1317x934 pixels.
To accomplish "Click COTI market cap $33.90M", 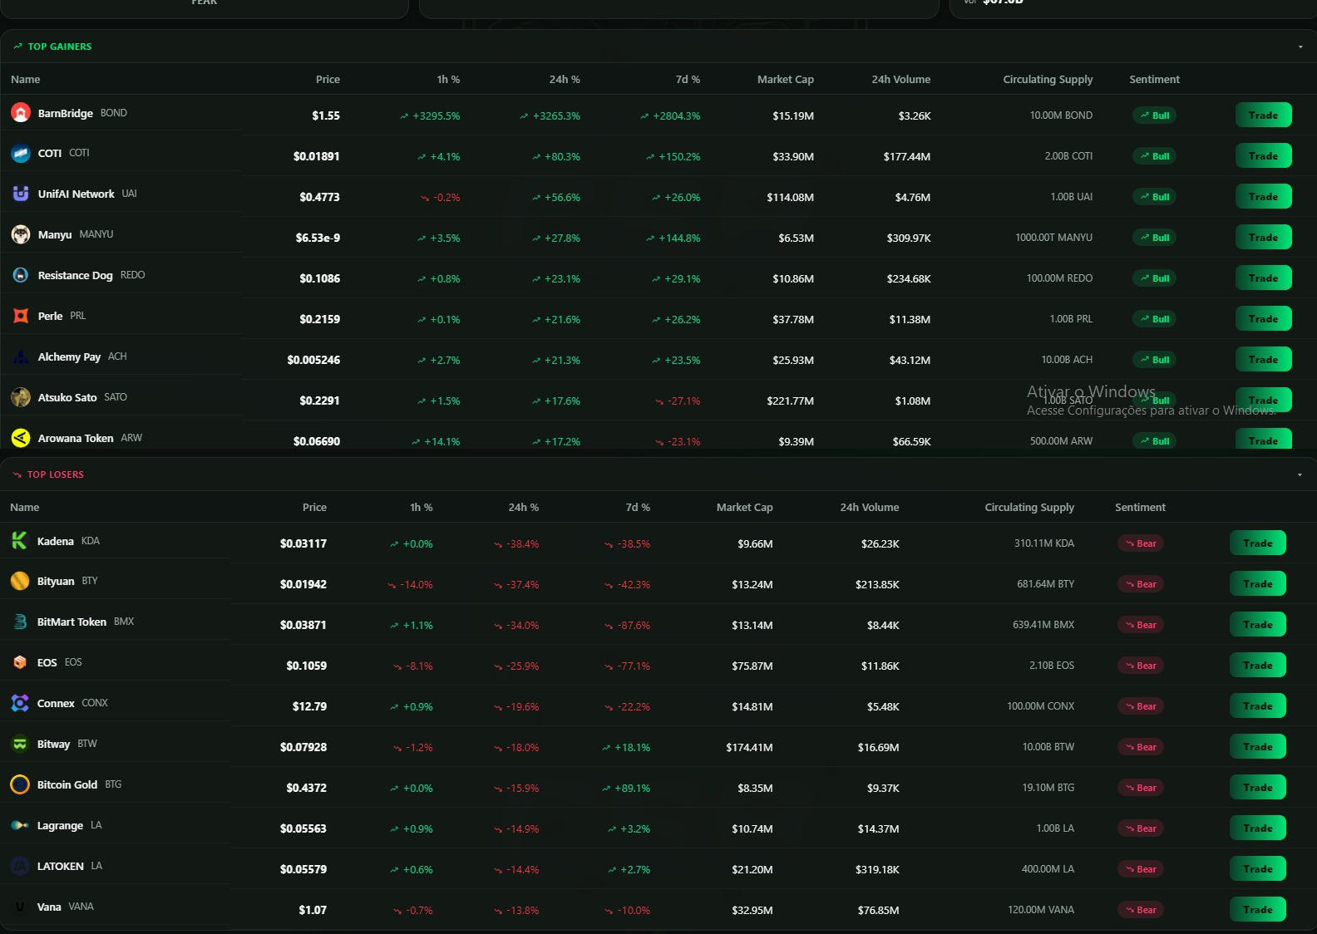I will click(x=793, y=156).
